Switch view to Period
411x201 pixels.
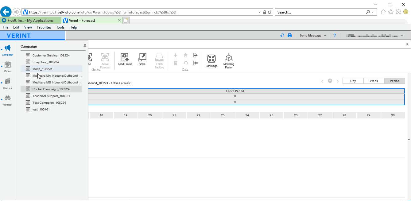click(395, 81)
